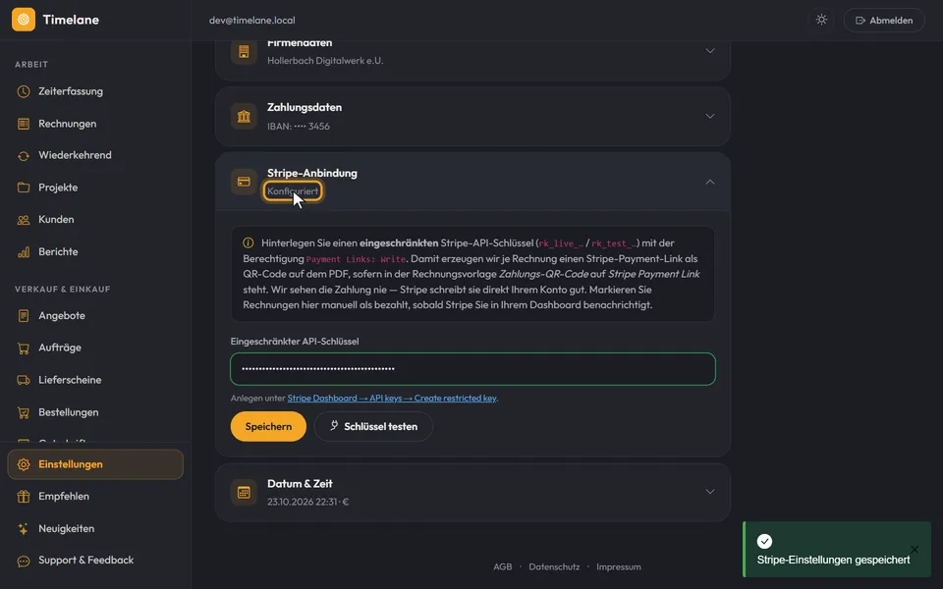Viewport: 943px width, 589px height.
Task: Click the Lieferscheine truck icon
Action: click(x=24, y=380)
